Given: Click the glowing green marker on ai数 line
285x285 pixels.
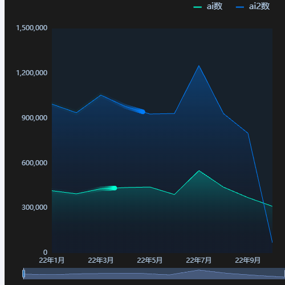Looking at the screenshot, I should 114,188.
